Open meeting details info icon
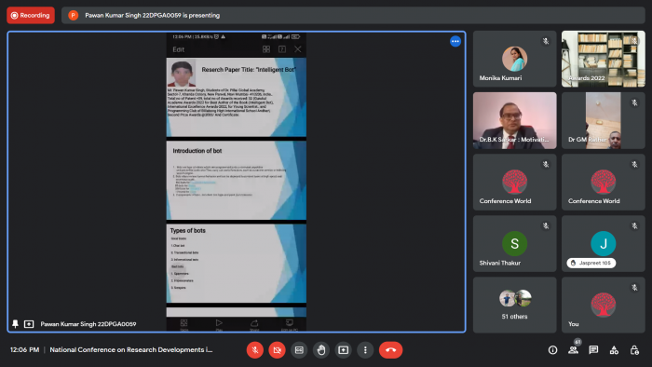This screenshot has height=367, width=652. pyautogui.click(x=552, y=350)
